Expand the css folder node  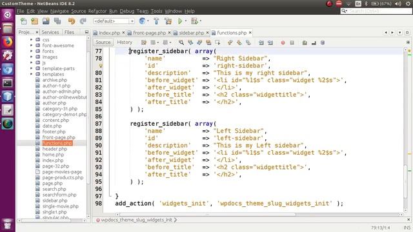(32, 40)
